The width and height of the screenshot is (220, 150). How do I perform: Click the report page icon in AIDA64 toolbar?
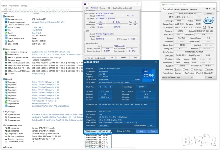click(x=5, y=9)
